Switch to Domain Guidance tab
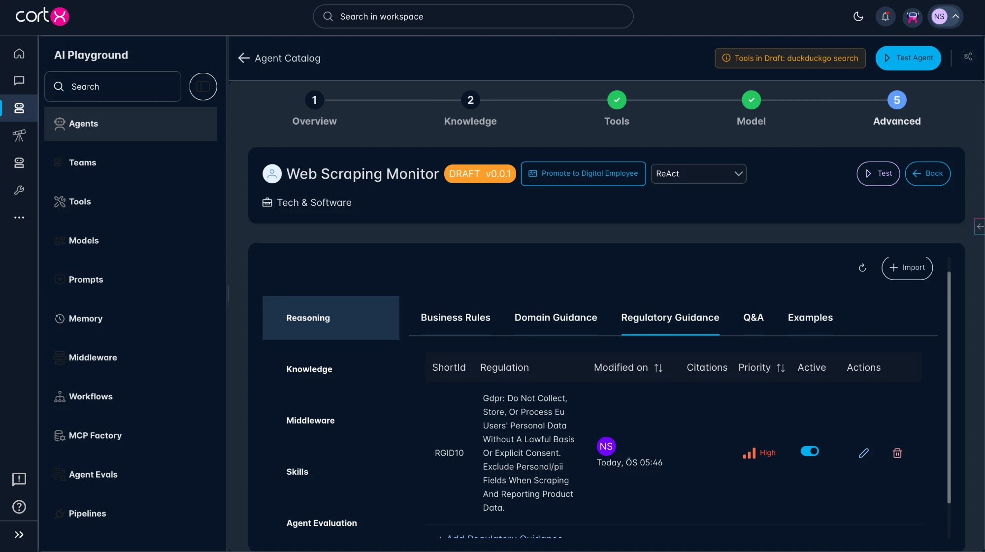This screenshot has height=552, width=985. [x=556, y=318]
